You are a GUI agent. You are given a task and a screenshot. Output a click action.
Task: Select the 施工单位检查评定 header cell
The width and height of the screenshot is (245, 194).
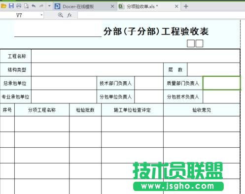[133, 110]
